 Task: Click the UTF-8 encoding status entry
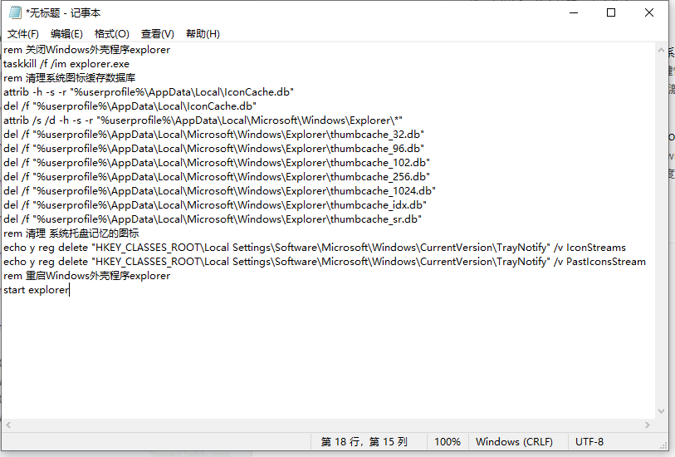(x=589, y=442)
